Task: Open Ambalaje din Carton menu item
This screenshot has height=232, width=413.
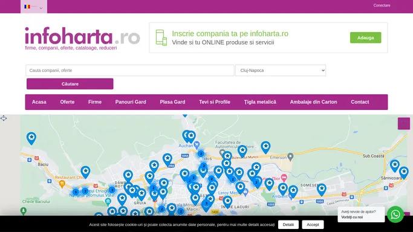Action: 313,102
